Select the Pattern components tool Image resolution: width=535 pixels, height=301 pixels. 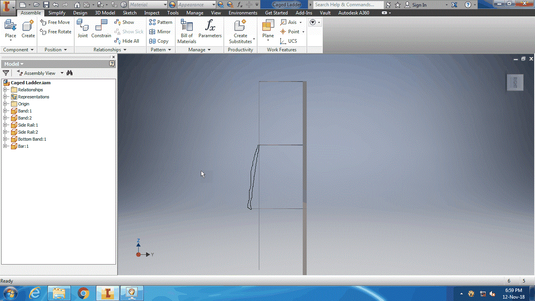click(x=161, y=22)
